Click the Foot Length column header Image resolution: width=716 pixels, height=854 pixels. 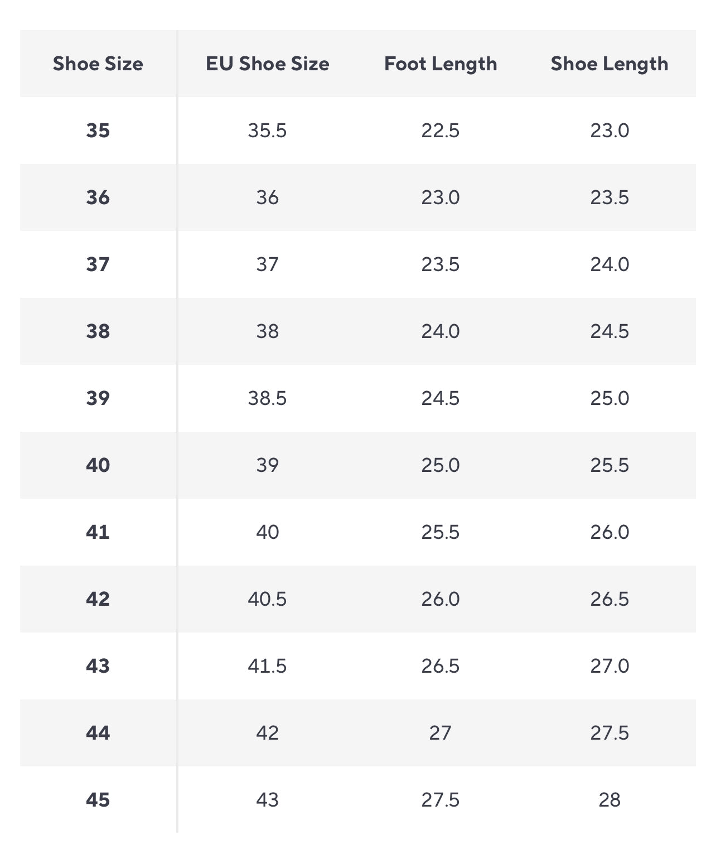(x=441, y=64)
